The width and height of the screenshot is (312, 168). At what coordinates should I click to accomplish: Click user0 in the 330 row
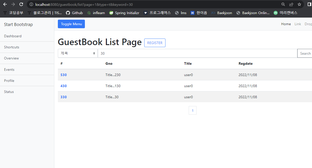(x=188, y=97)
